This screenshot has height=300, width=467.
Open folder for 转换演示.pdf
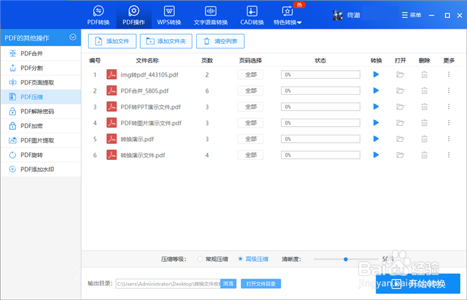(x=400, y=139)
